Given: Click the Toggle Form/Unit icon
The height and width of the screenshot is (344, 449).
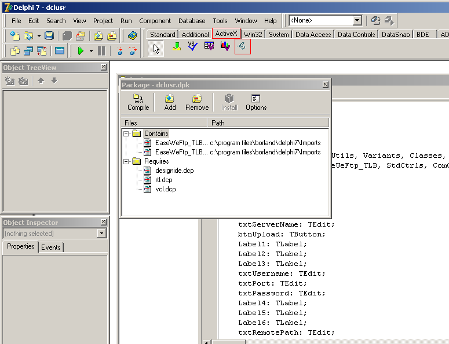Looking at the screenshot, I should coord(42,51).
